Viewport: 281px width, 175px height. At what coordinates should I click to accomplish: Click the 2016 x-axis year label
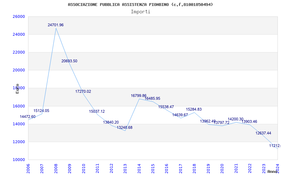click(166, 169)
